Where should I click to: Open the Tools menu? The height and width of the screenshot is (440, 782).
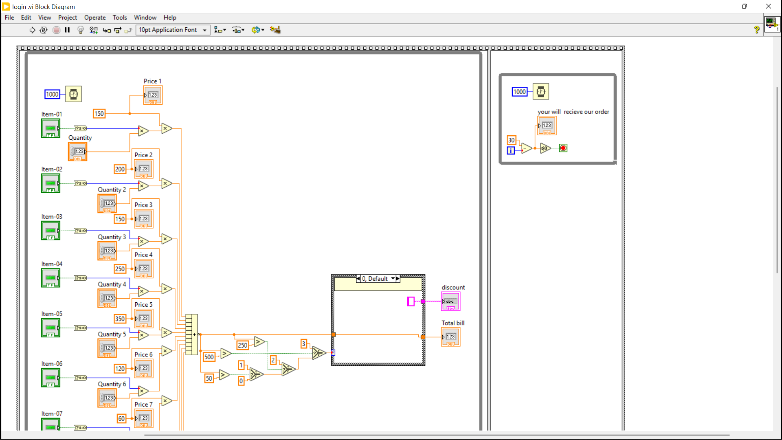(120, 18)
